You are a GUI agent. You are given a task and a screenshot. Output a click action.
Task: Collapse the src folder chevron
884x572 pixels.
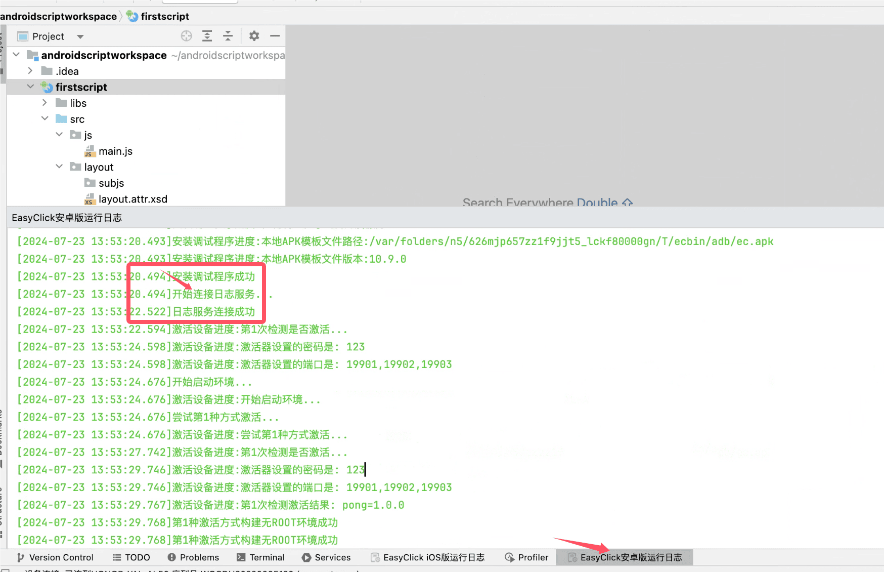tap(45, 118)
